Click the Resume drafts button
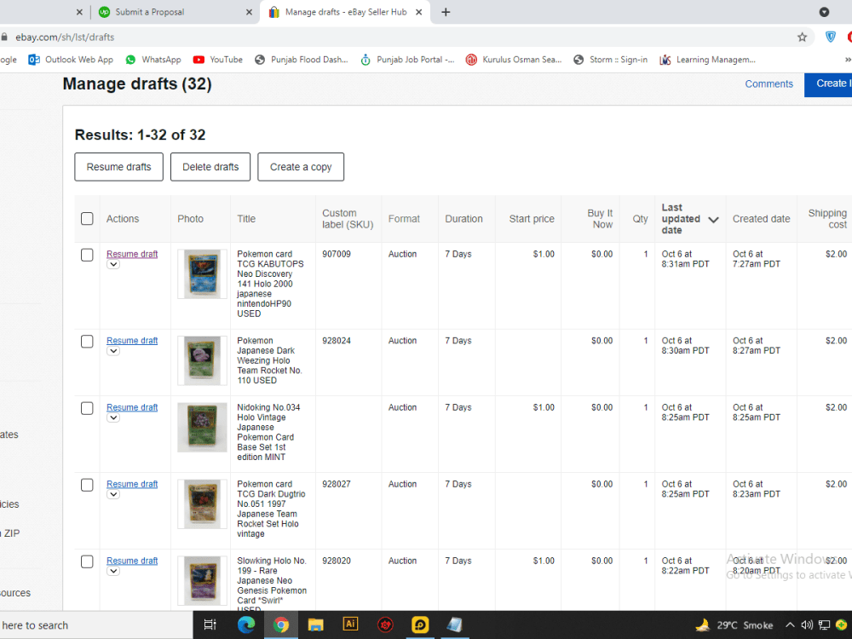This screenshot has height=639, width=852. tap(118, 167)
